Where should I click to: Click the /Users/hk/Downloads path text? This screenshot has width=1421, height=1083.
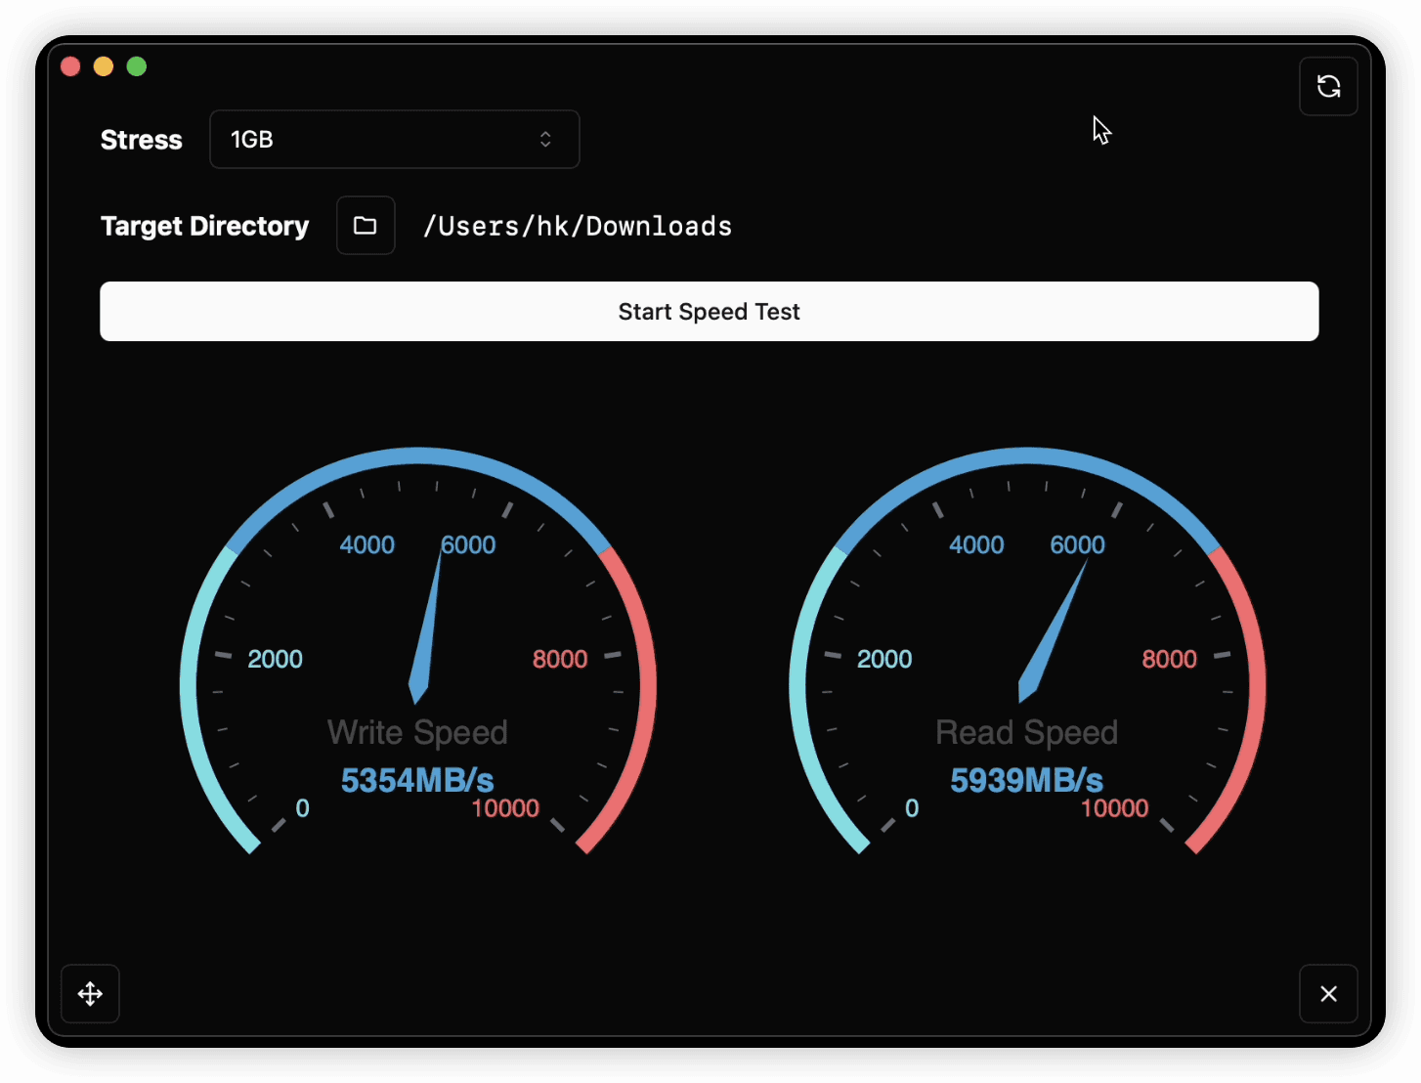click(x=577, y=227)
